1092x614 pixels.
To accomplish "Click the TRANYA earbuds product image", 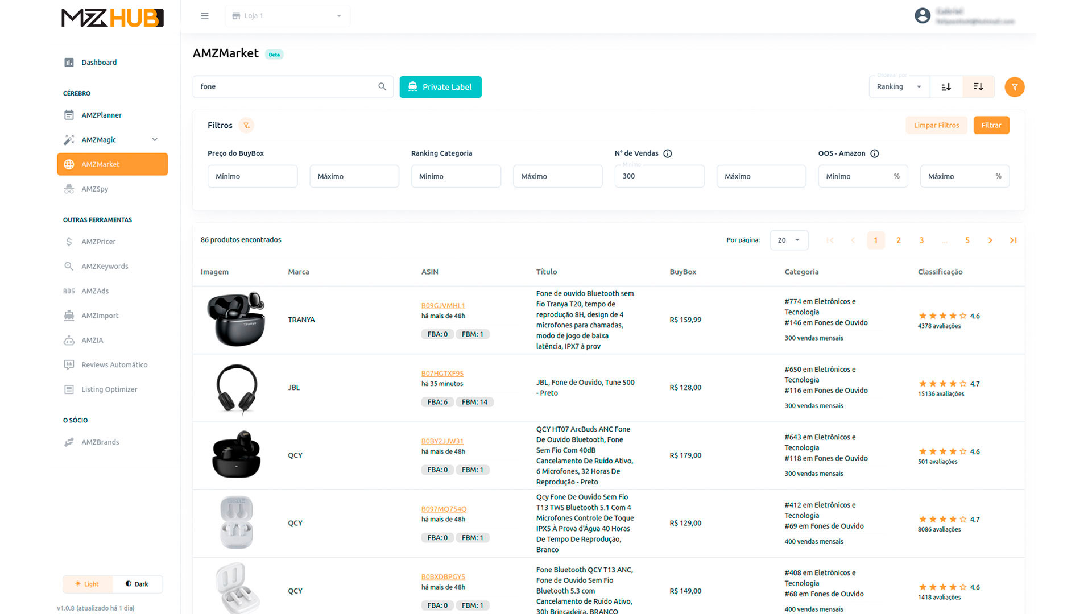I will (x=236, y=320).
